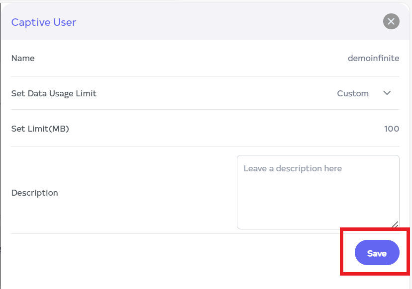This screenshot has height=289, width=412.
Task: Click the Set Limit(MB) label
Action: (x=40, y=129)
